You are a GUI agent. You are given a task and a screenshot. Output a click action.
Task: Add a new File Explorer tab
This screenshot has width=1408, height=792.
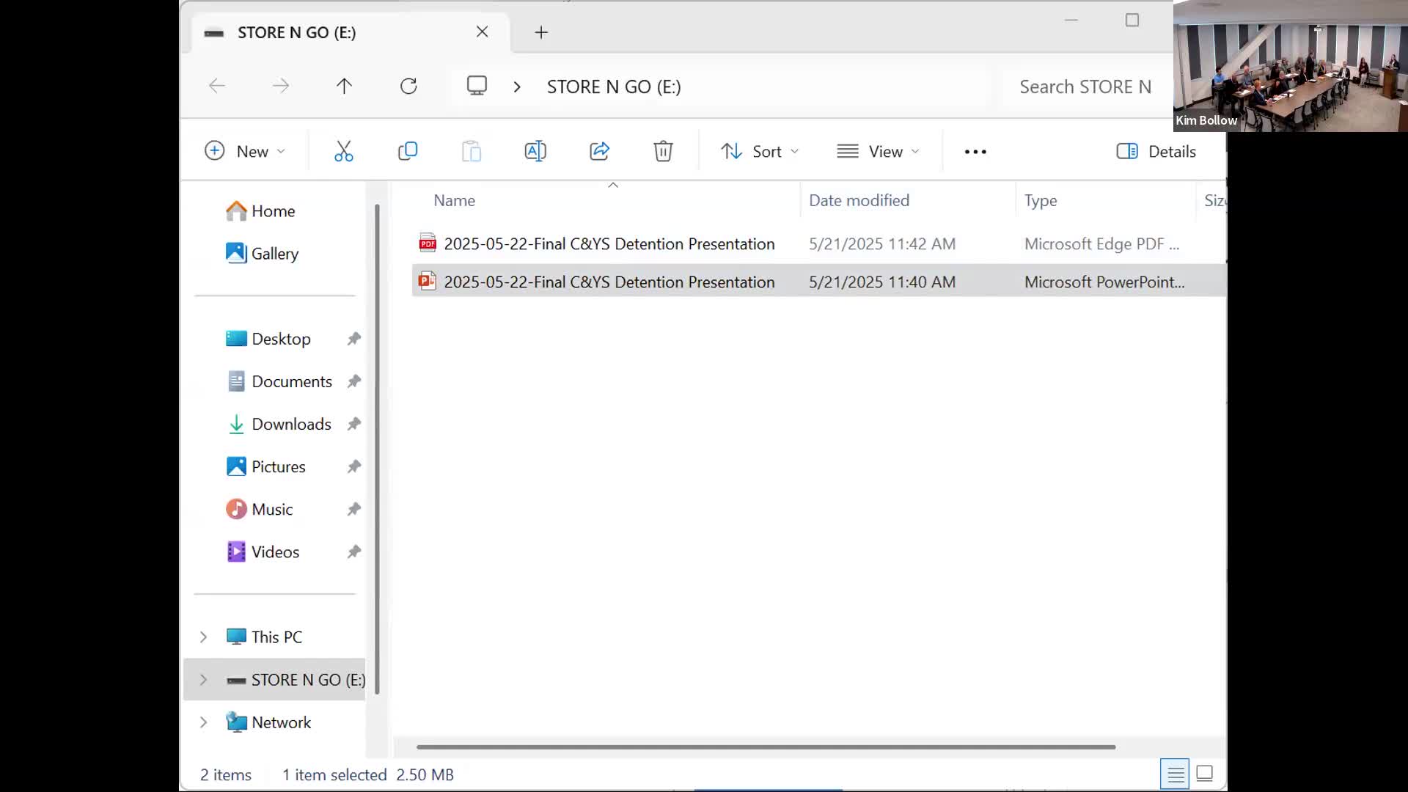click(x=541, y=32)
